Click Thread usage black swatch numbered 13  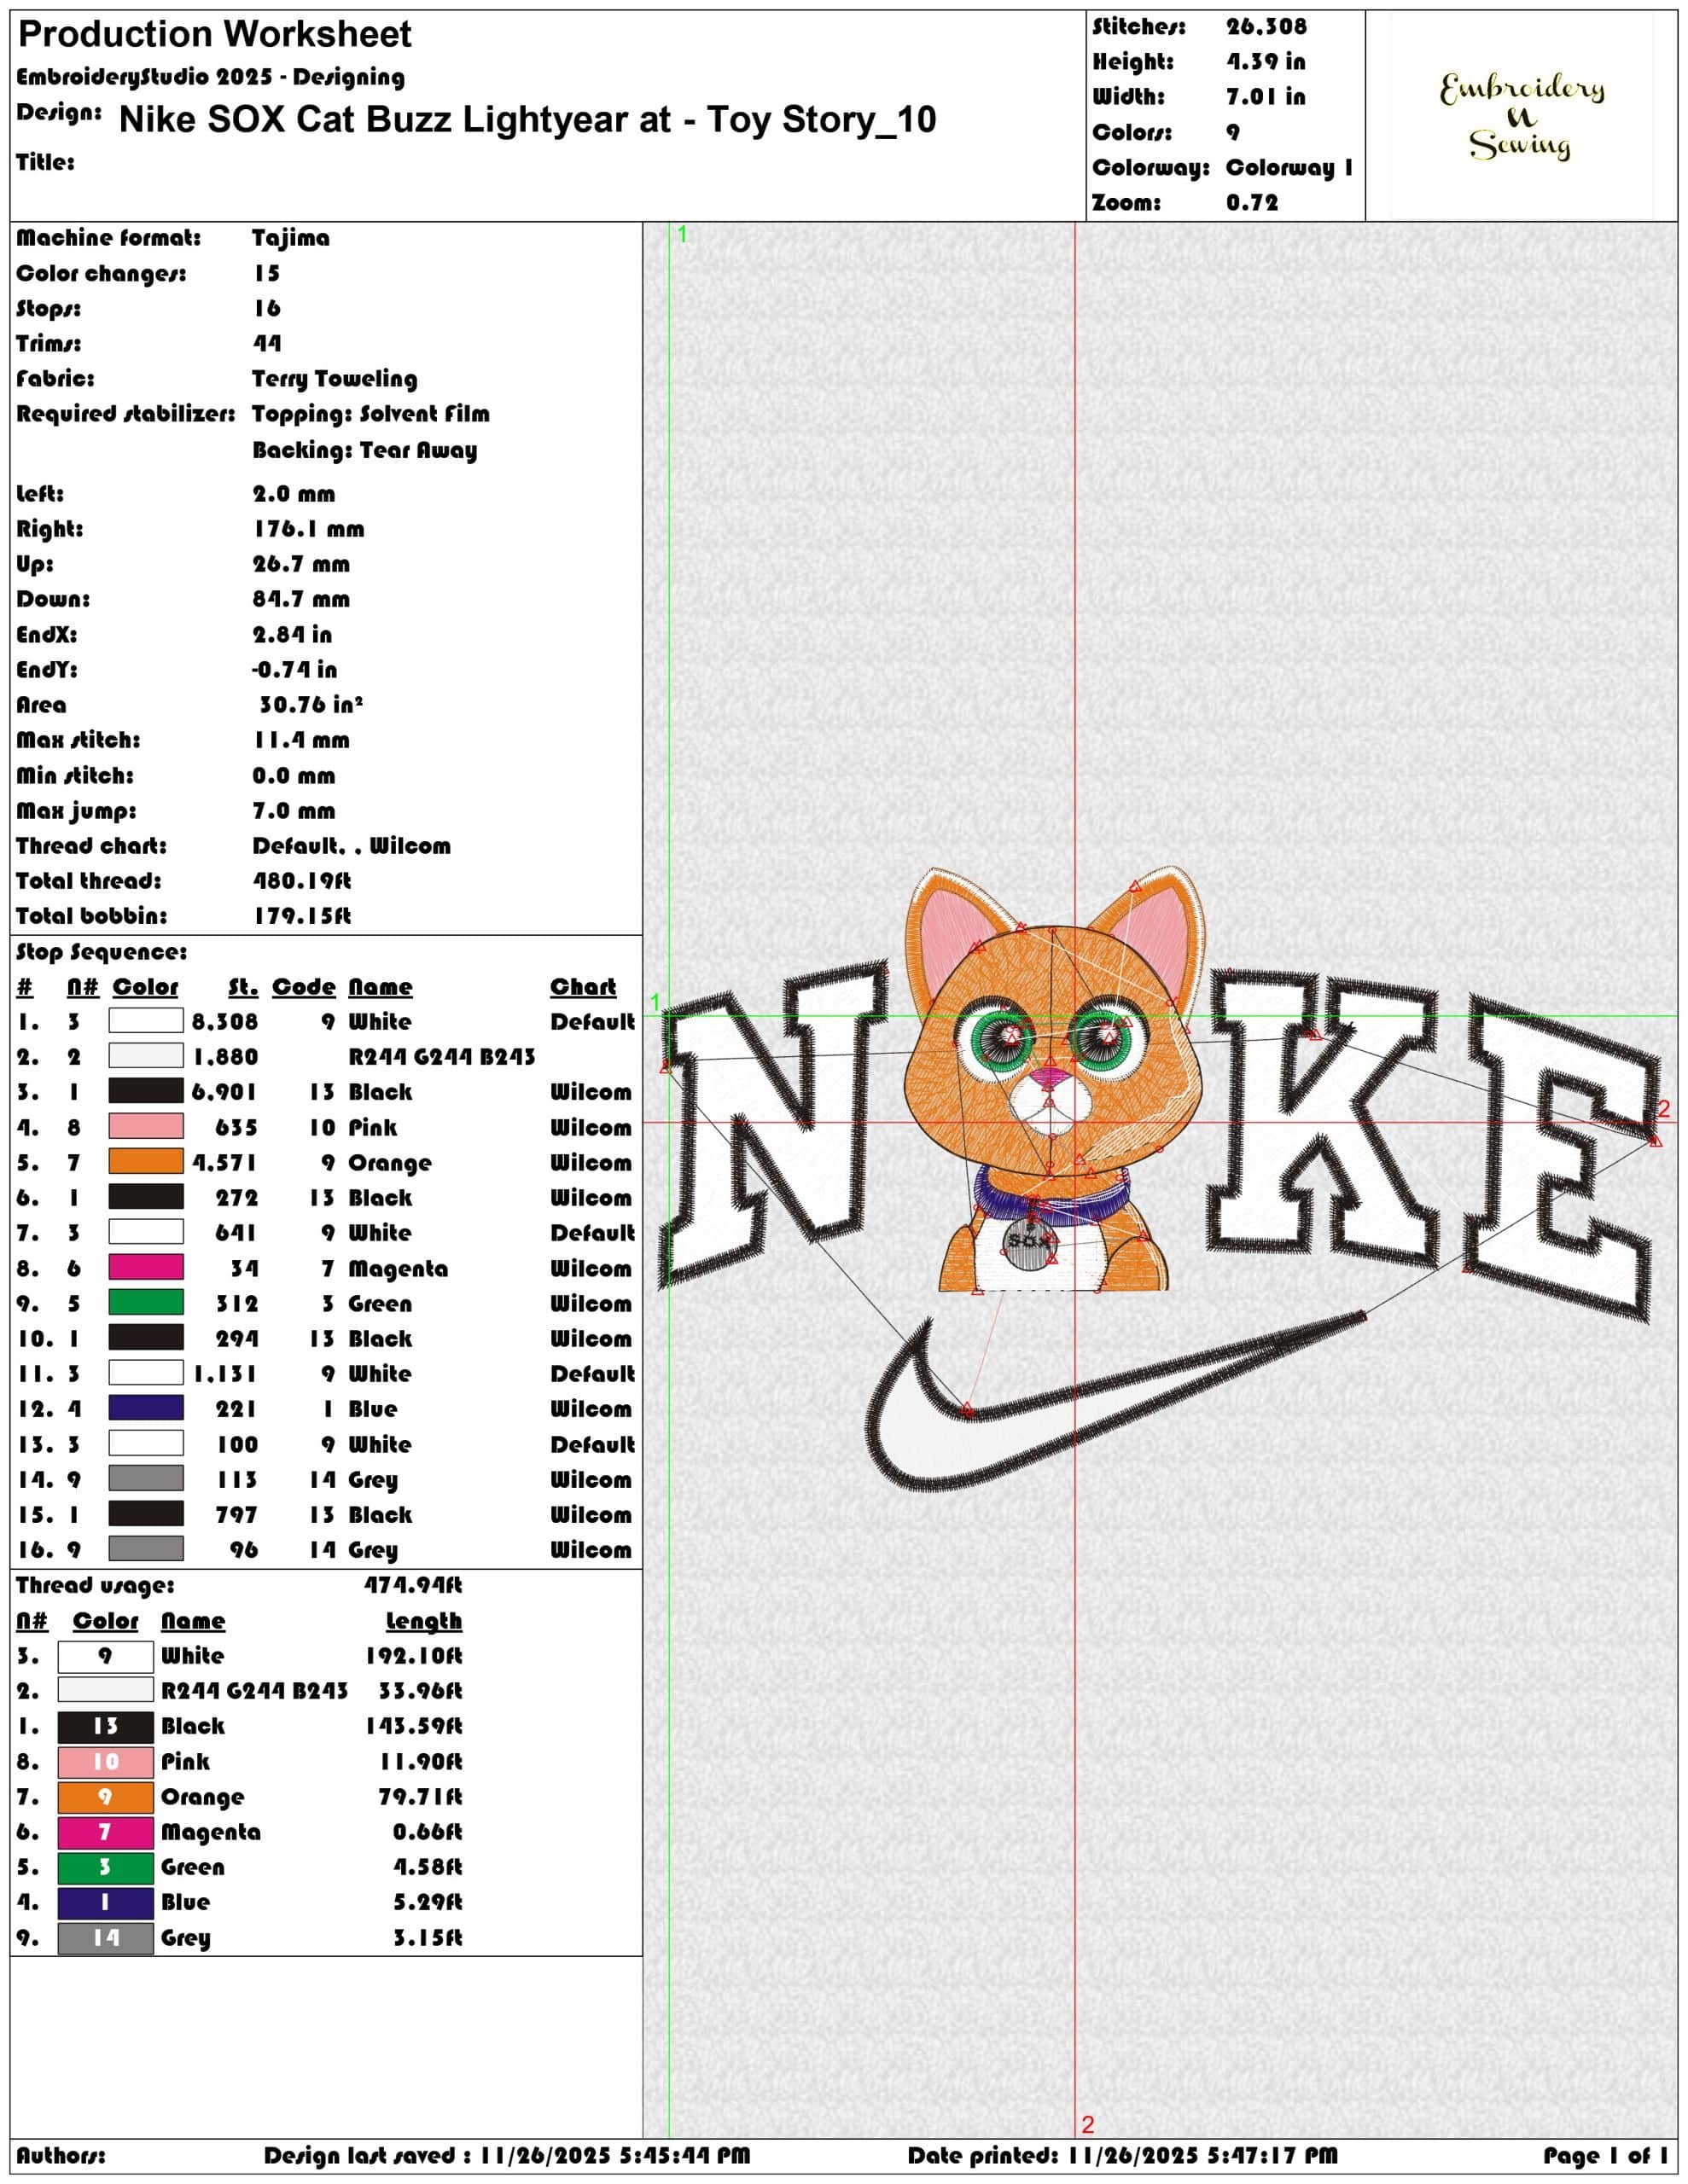[106, 1726]
